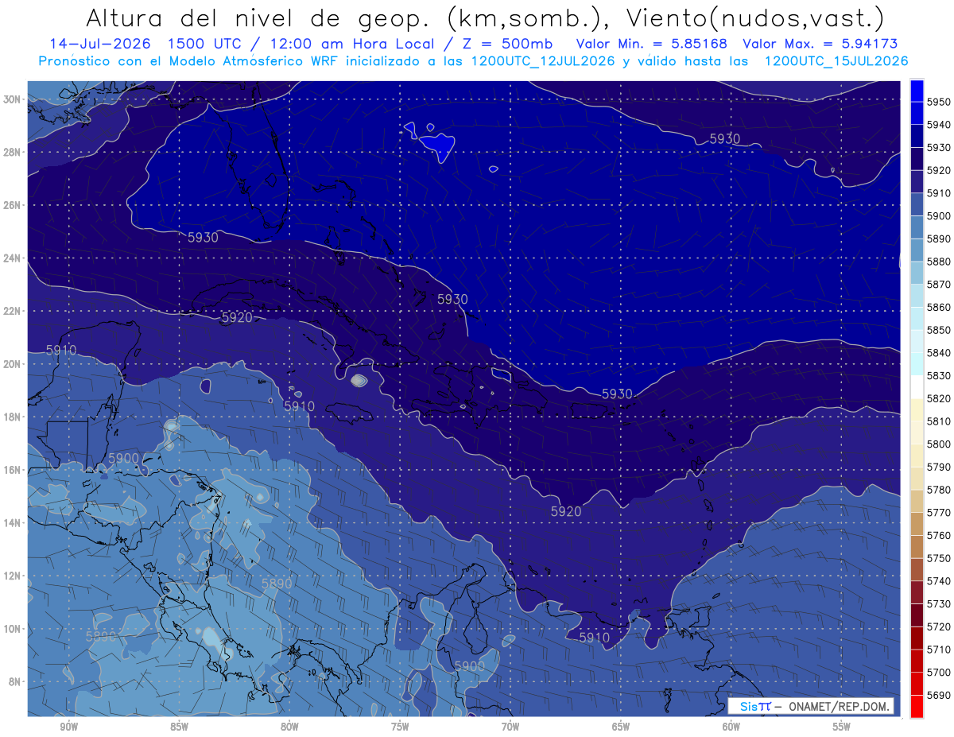Select the initialization stamp '1200UTC_12JUL2026'

click(x=543, y=60)
